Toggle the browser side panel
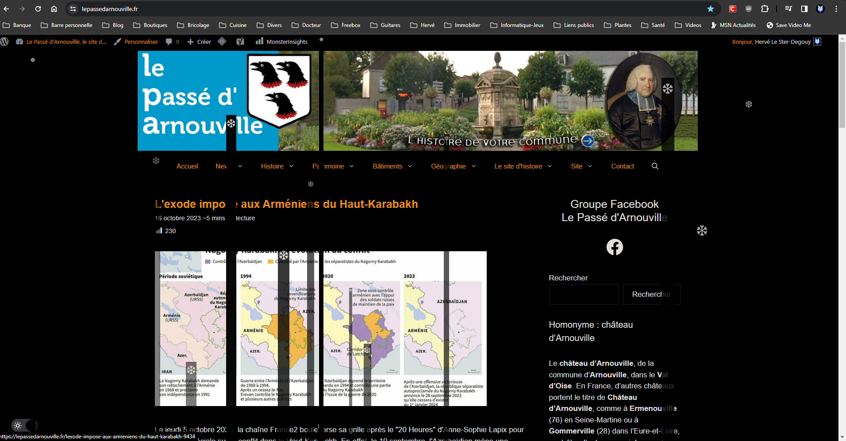 coord(804,9)
